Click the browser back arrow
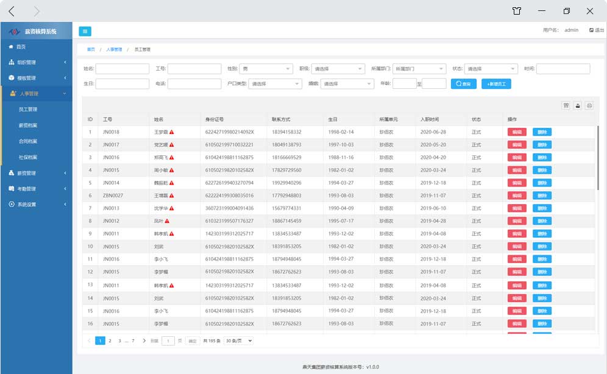This screenshot has width=607, height=374. click(12, 11)
